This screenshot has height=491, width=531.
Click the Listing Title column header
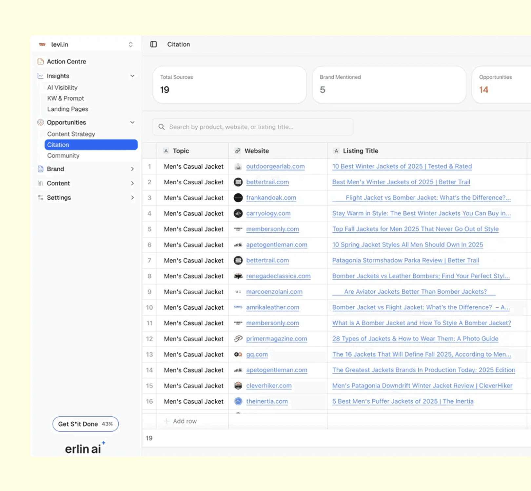point(427,151)
